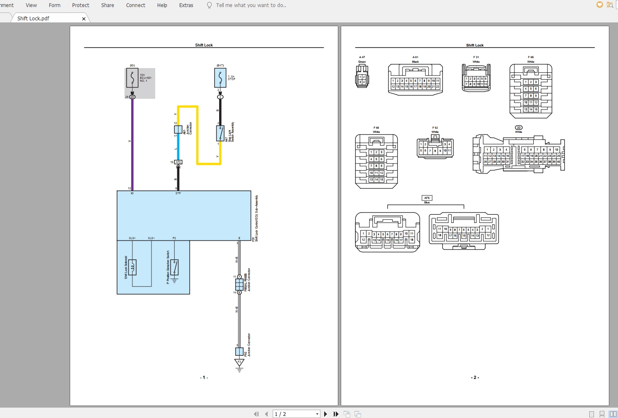Click the lightbulb Tell Me icon
Viewport: 618px width, 418px height.
pyautogui.click(x=209, y=5)
